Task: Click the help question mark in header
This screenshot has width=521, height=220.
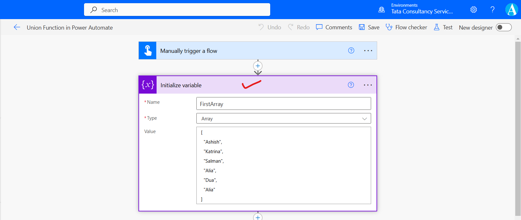Action: point(492,10)
